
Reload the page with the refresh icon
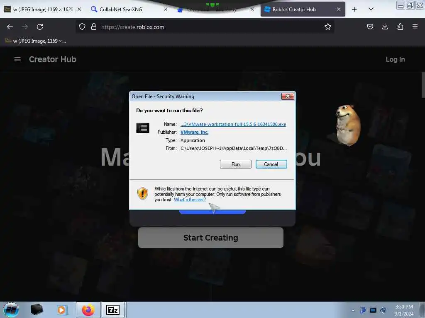point(40,27)
